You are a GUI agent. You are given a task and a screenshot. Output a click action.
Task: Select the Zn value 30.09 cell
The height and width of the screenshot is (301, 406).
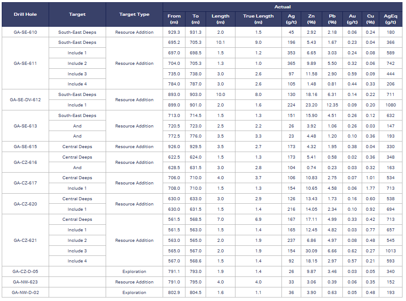coord(312,251)
